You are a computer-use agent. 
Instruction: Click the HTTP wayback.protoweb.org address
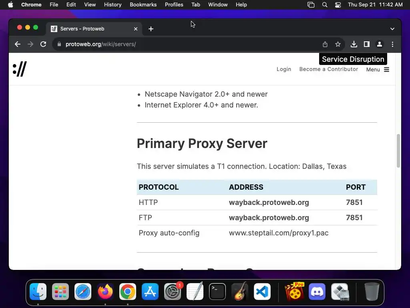coord(269,203)
